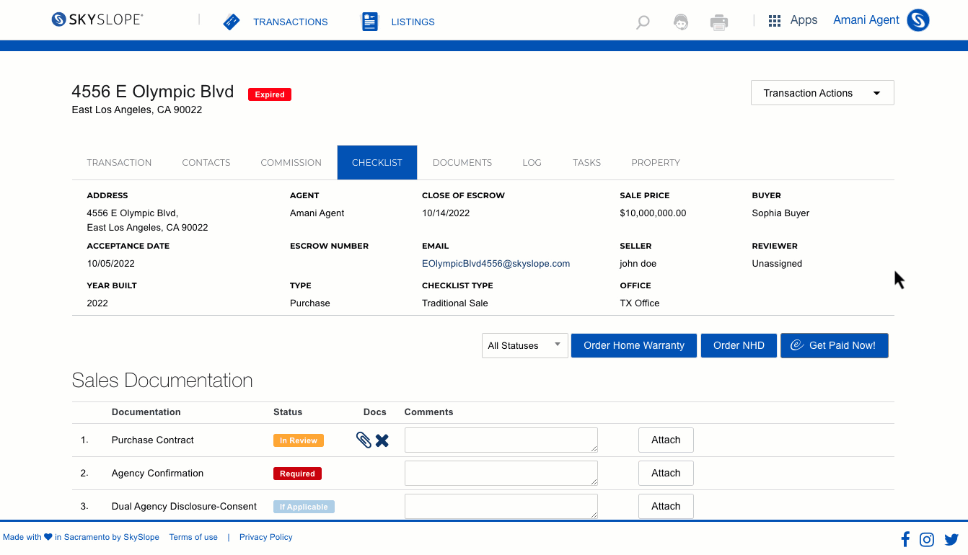Click the In Review status badge
Screen dimensions: 968x555
click(x=299, y=440)
